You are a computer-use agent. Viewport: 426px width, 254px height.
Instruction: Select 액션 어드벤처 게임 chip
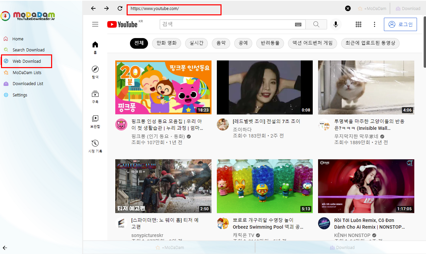(x=312, y=43)
